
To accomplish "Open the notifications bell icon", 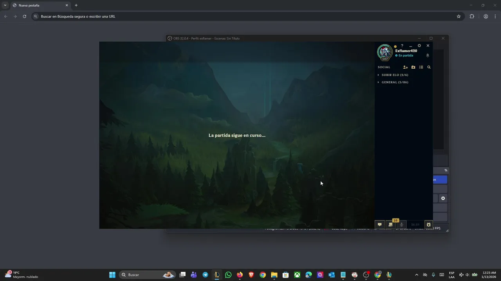I will tap(428, 55).
